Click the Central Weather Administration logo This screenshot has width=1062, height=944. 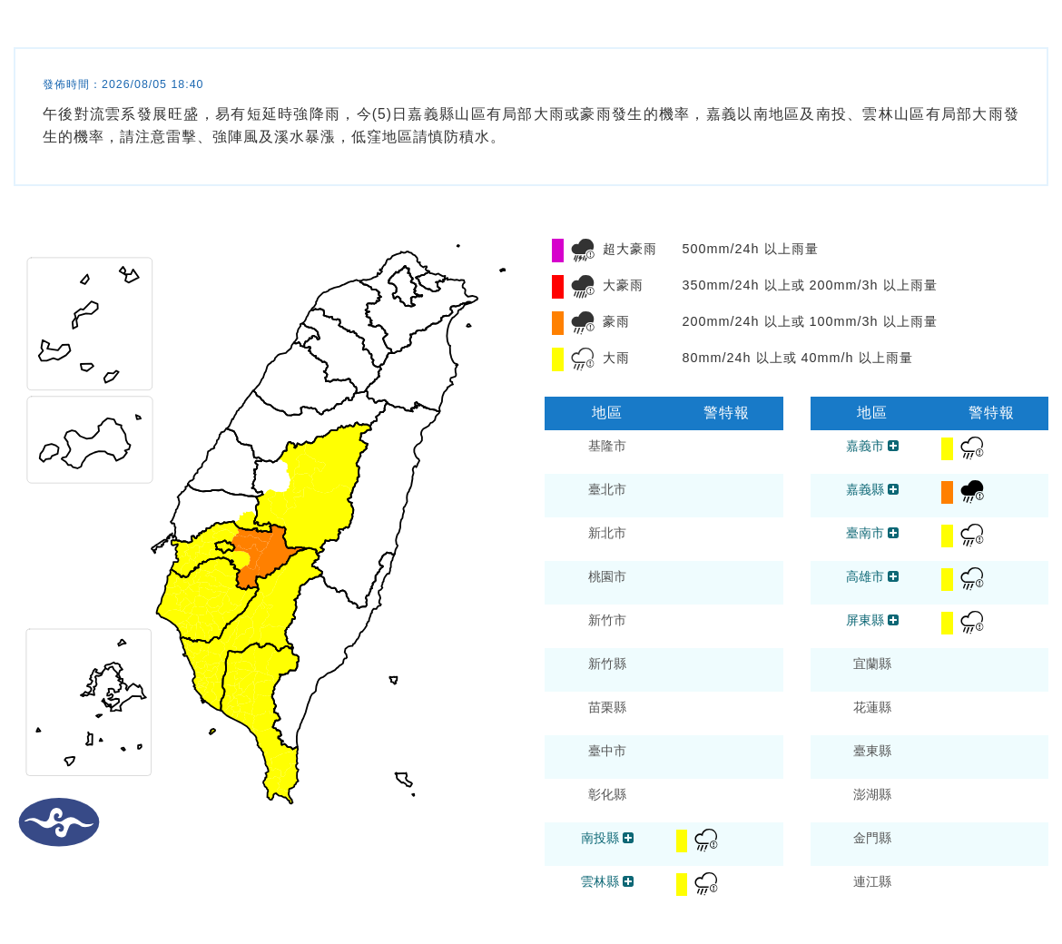59,822
